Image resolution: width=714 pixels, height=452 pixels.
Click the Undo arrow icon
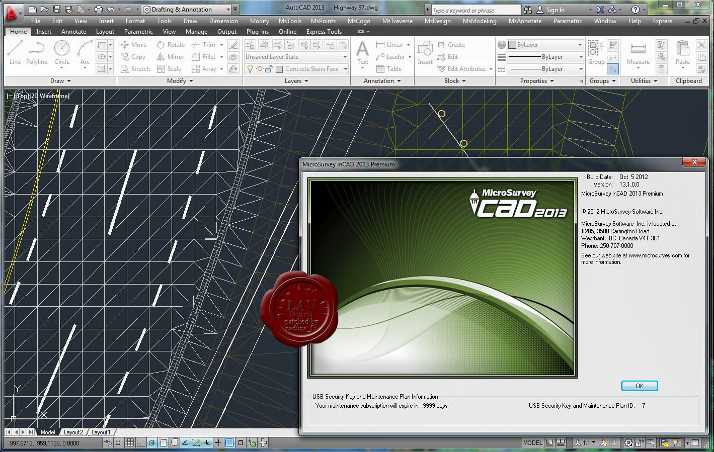click(111, 10)
